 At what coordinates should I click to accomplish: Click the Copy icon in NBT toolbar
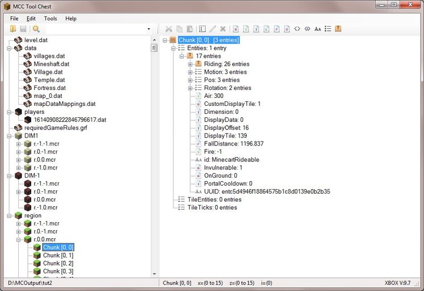(179, 28)
